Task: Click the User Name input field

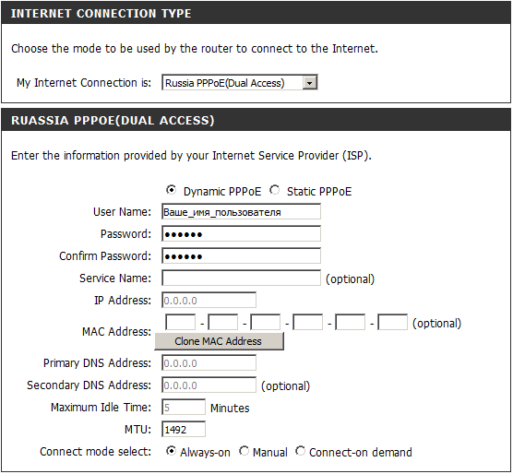Action: [241, 212]
